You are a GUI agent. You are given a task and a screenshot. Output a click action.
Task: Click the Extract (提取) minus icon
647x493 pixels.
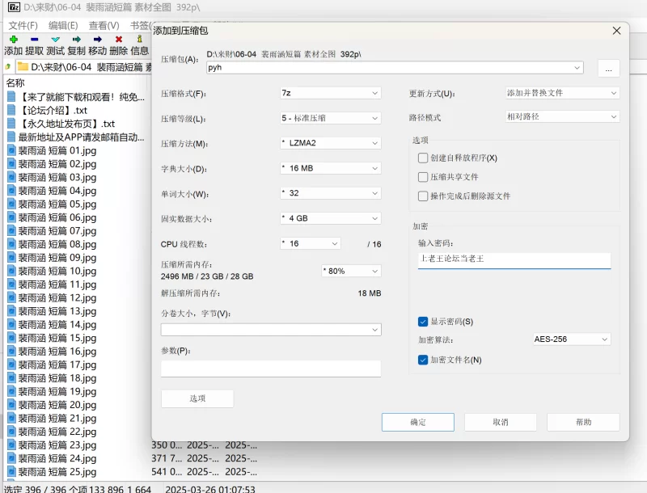click(34, 39)
